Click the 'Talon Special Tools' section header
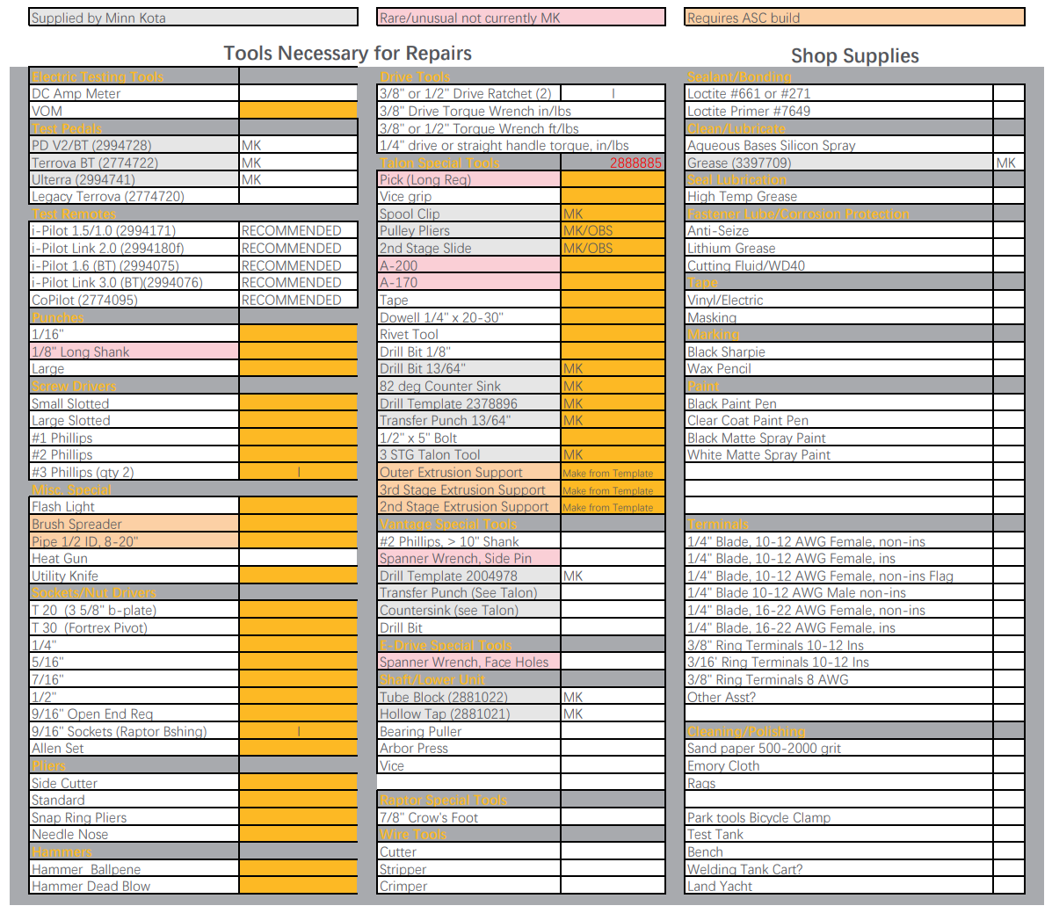This screenshot has width=1052, height=913. point(469,163)
